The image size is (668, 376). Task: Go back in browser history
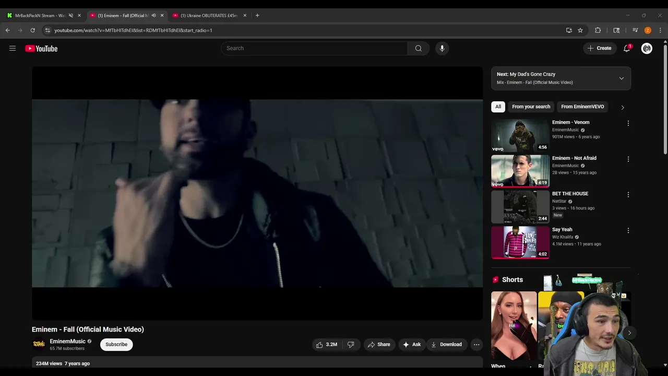coord(8,30)
